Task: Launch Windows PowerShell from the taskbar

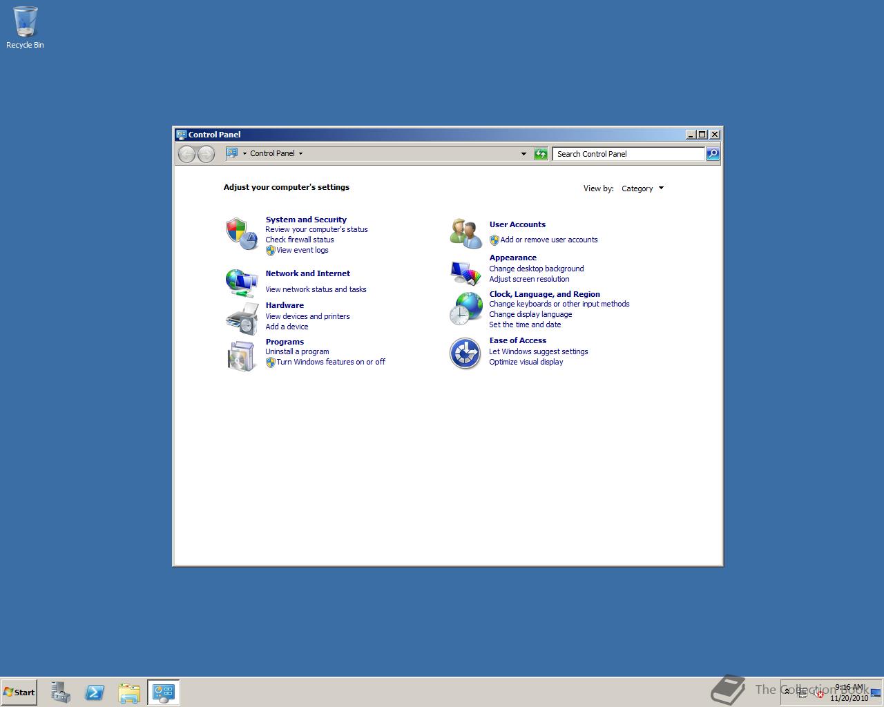Action: 95,693
